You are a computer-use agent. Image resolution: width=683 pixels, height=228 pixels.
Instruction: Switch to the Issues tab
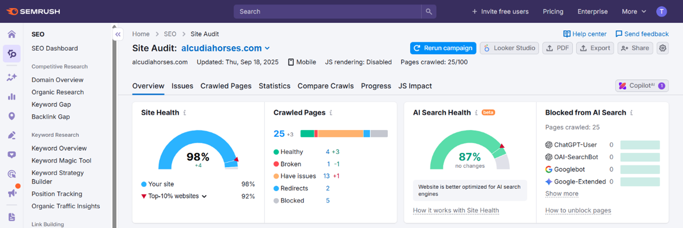tap(182, 86)
